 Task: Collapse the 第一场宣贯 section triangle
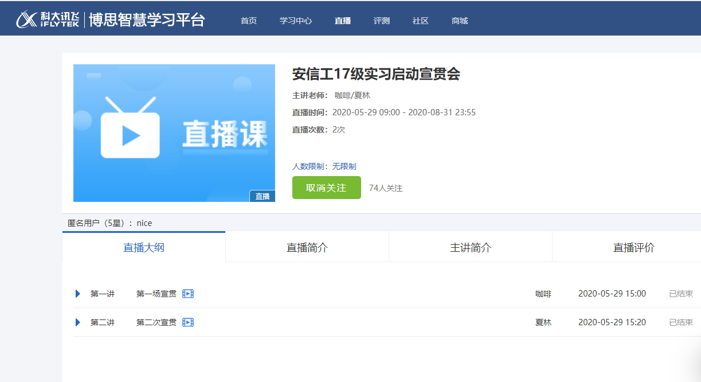[78, 293]
